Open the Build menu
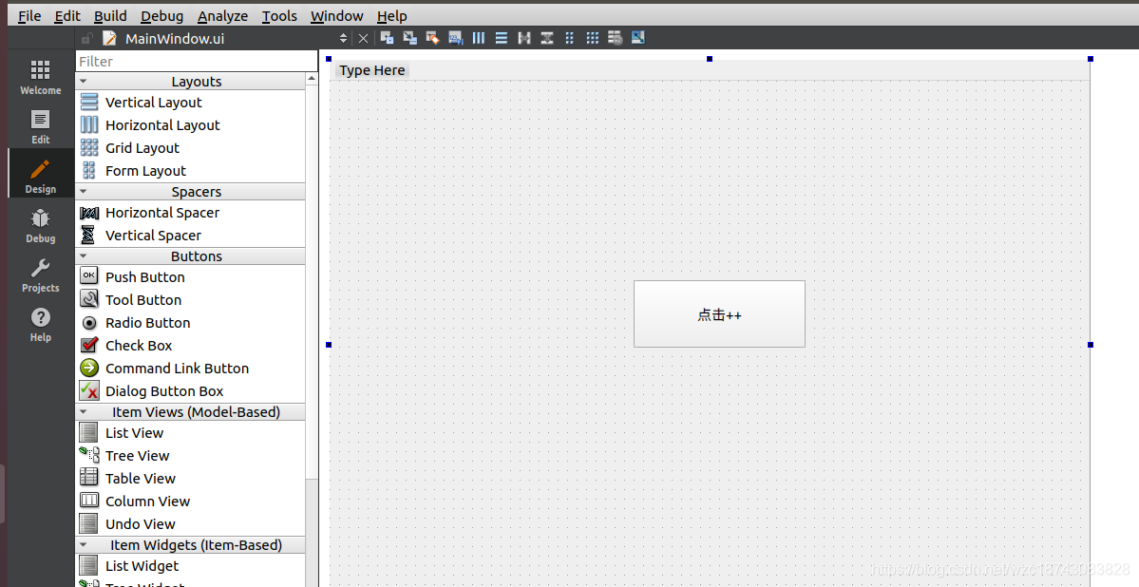 (x=110, y=16)
